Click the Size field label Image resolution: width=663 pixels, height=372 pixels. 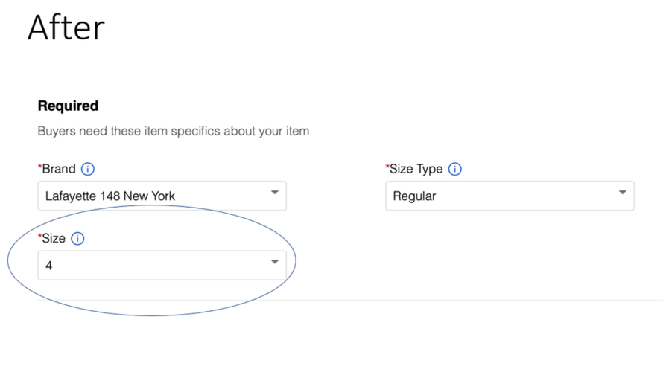coord(54,238)
